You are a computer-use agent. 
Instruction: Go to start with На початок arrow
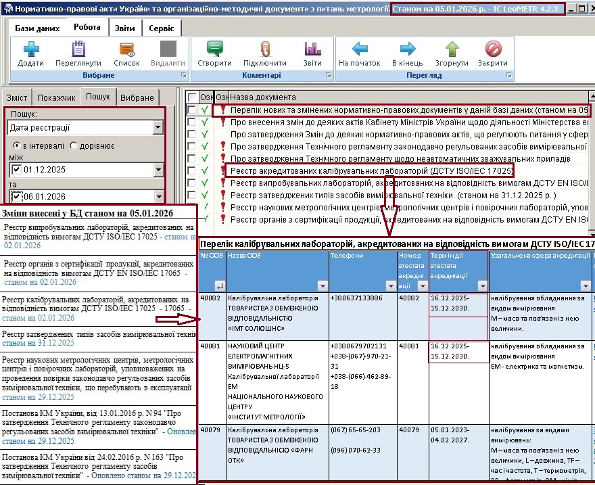tap(360, 49)
